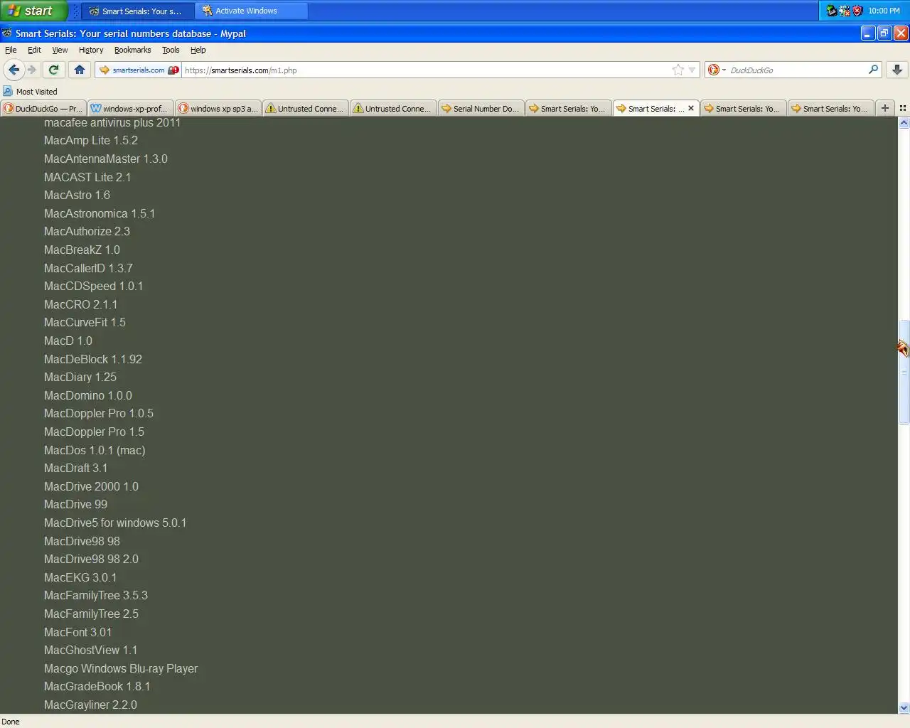
Task: Open the Edit menu
Action: coord(34,50)
